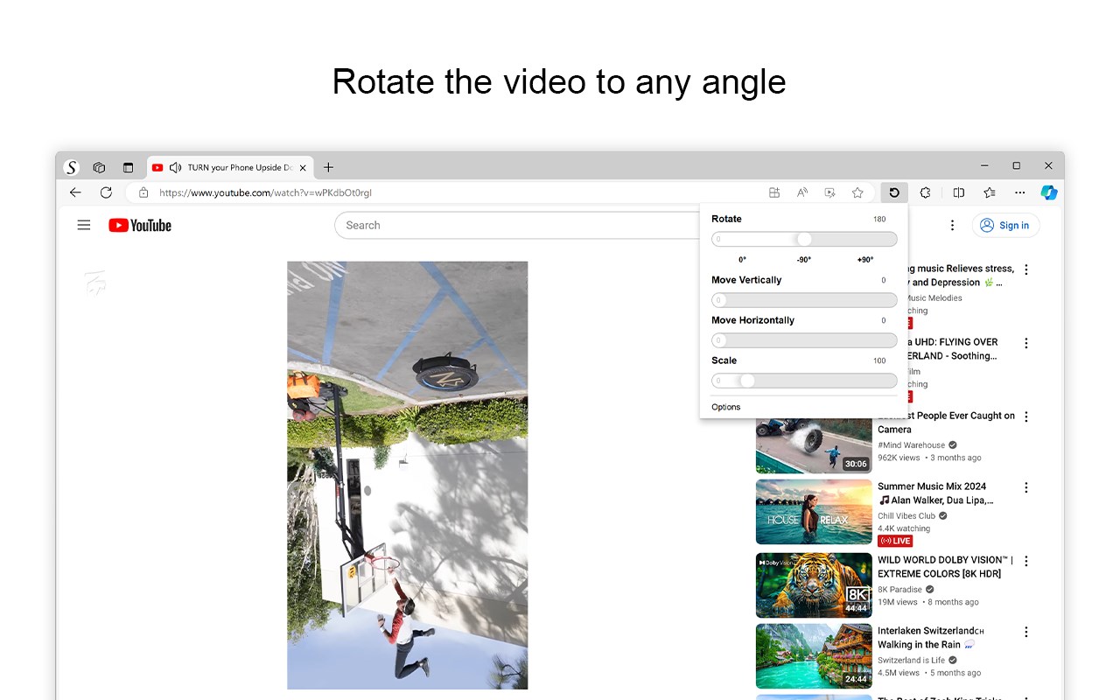Image resolution: width=1120 pixels, height=700 pixels.
Task: Set rotation to 0° preset
Action: pyautogui.click(x=742, y=260)
